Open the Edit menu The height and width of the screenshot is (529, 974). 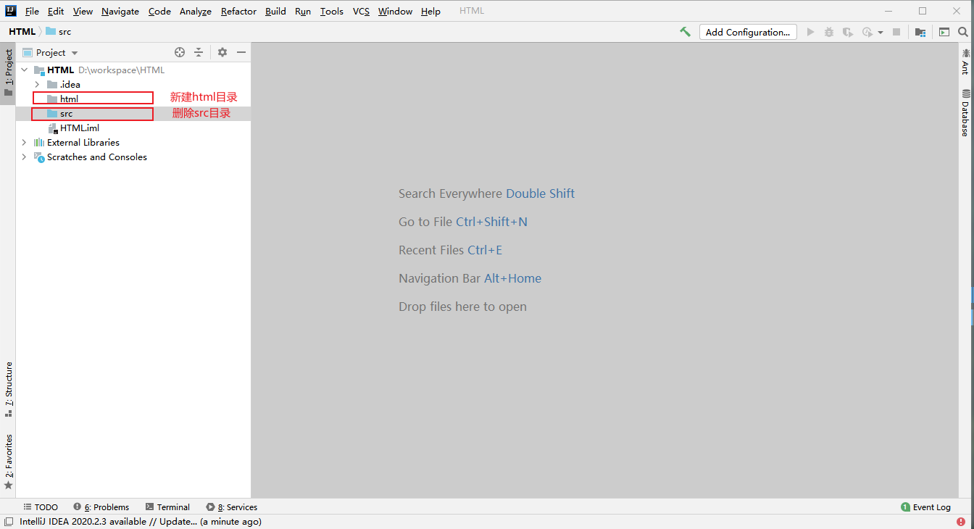pos(56,11)
